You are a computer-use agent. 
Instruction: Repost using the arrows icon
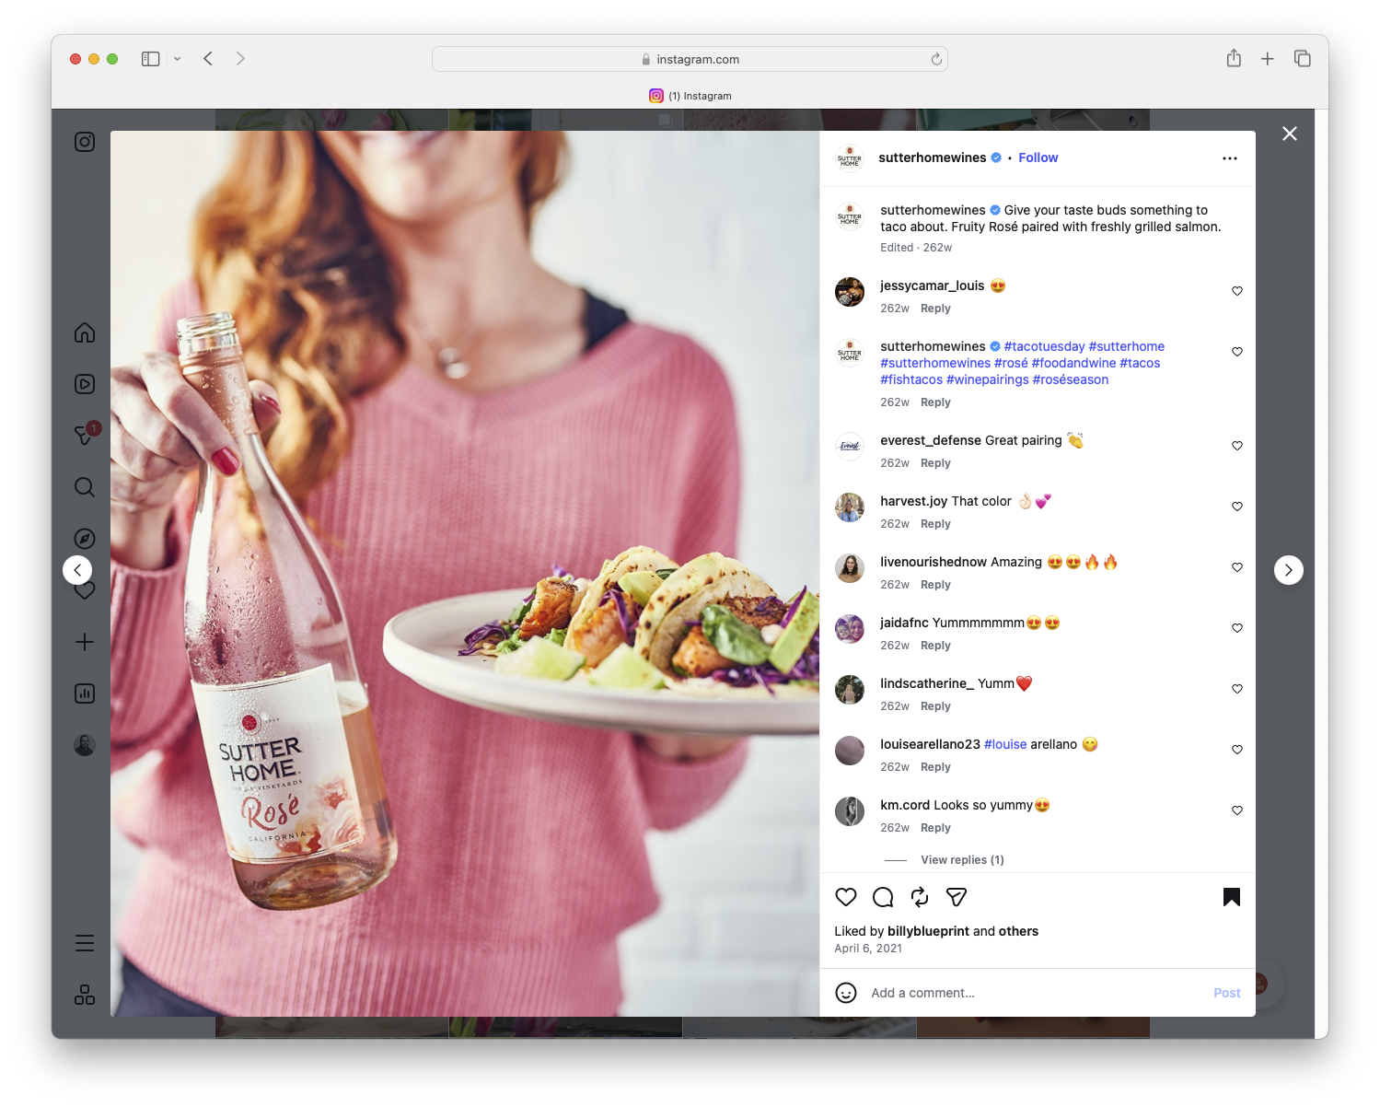coord(920,897)
